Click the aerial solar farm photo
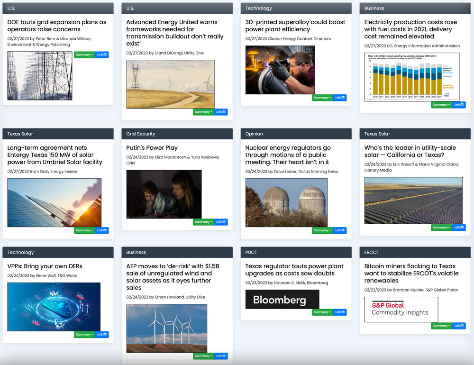 [x=413, y=201]
